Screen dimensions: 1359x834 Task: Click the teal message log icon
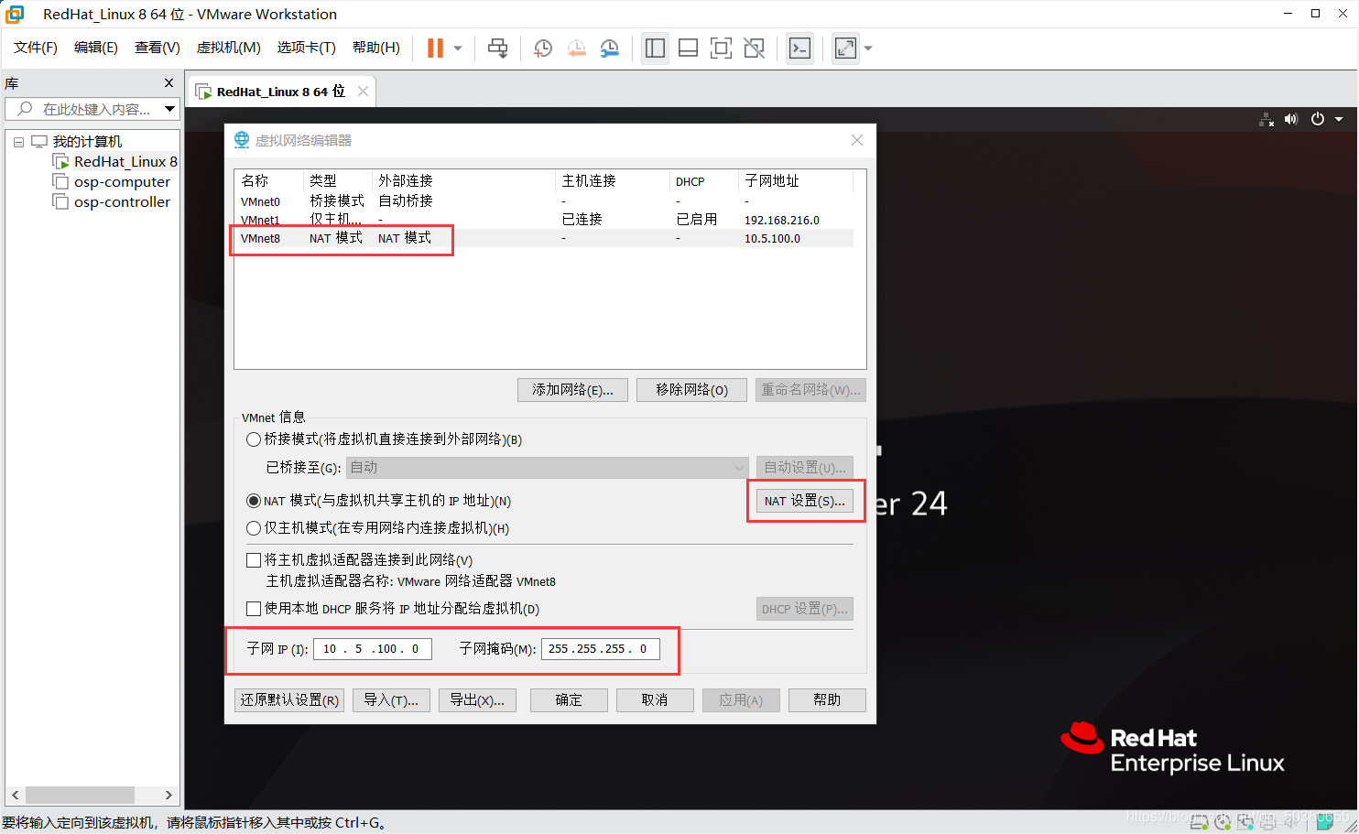click(x=1325, y=821)
